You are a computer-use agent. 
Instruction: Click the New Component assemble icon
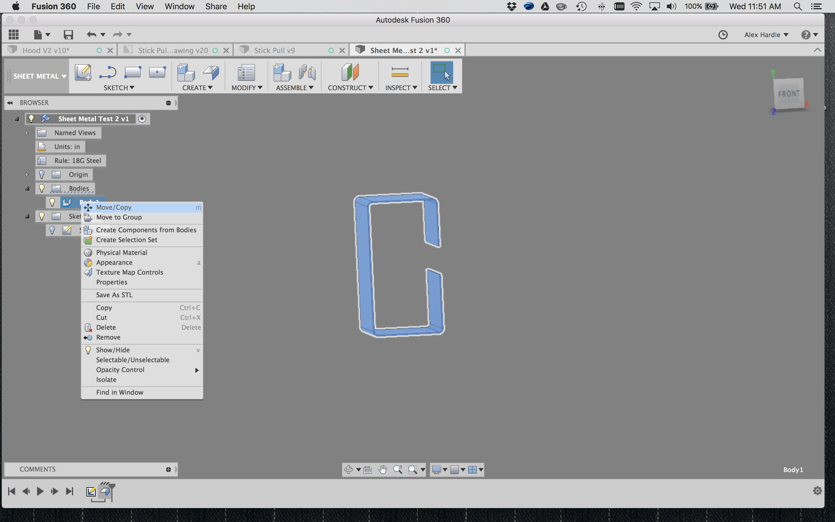(282, 72)
